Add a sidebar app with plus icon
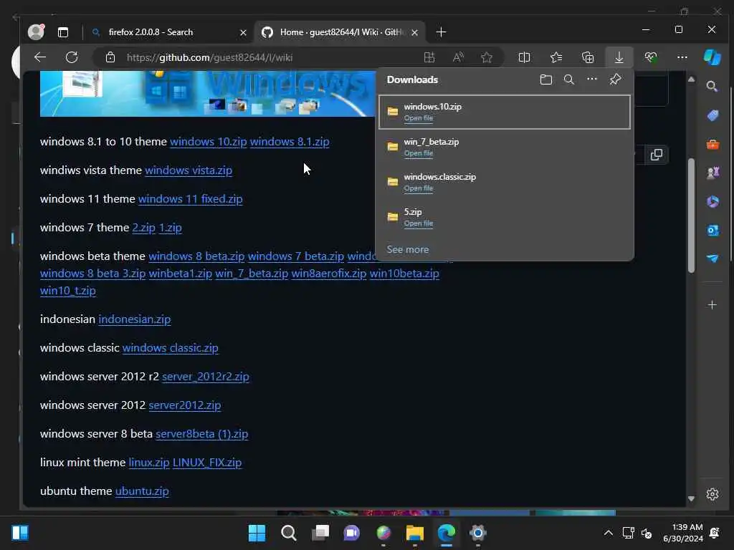The image size is (734, 550). tap(712, 305)
